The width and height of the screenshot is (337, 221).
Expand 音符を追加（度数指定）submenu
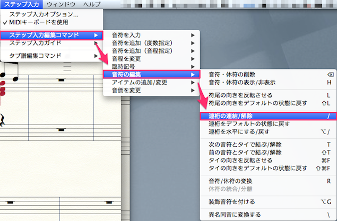152,43
